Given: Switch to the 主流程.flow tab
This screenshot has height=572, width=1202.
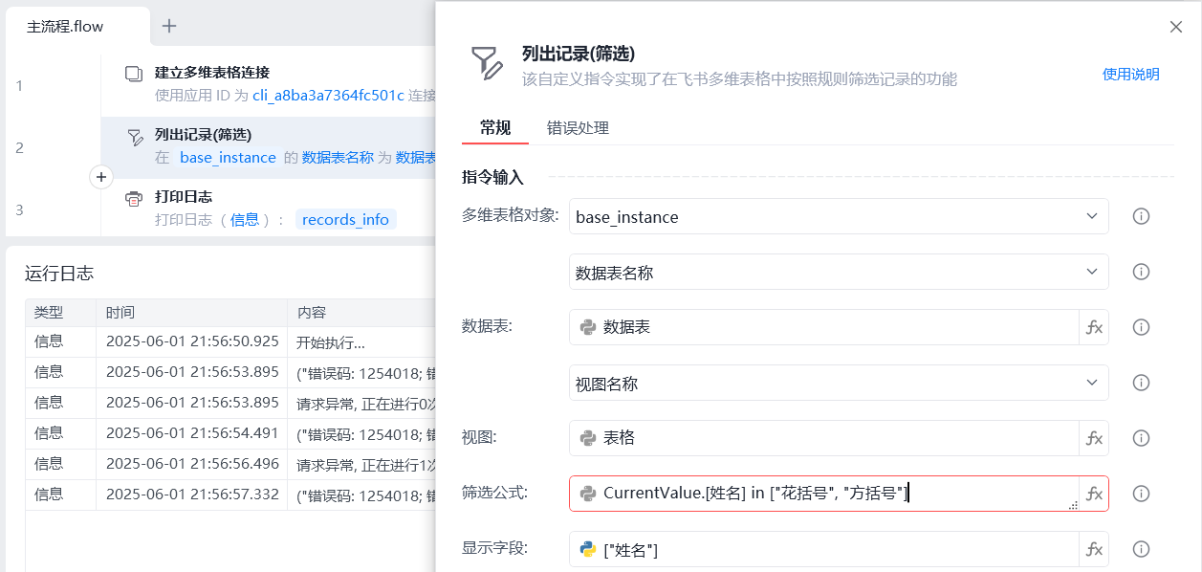Looking at the screenshot, I should click(x=65, y=27).
